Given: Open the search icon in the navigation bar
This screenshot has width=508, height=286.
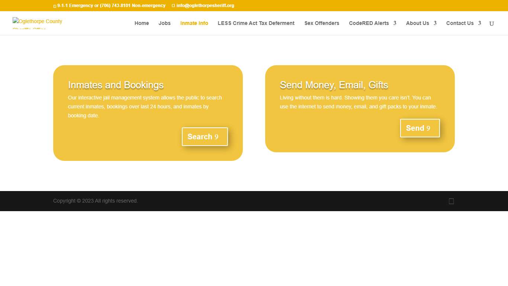Looking at the screenshot, I should (x=491, y=23).
